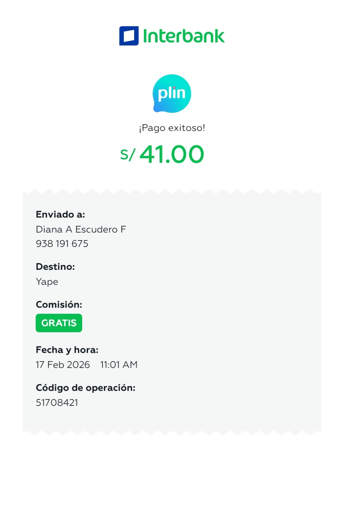Screen dimensions: 344x517
Task: Select the Yape destination text
Action: point(47,282)
